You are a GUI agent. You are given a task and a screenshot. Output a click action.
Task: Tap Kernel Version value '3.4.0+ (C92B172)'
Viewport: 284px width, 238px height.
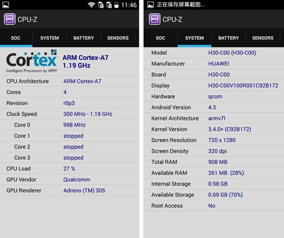230,129
